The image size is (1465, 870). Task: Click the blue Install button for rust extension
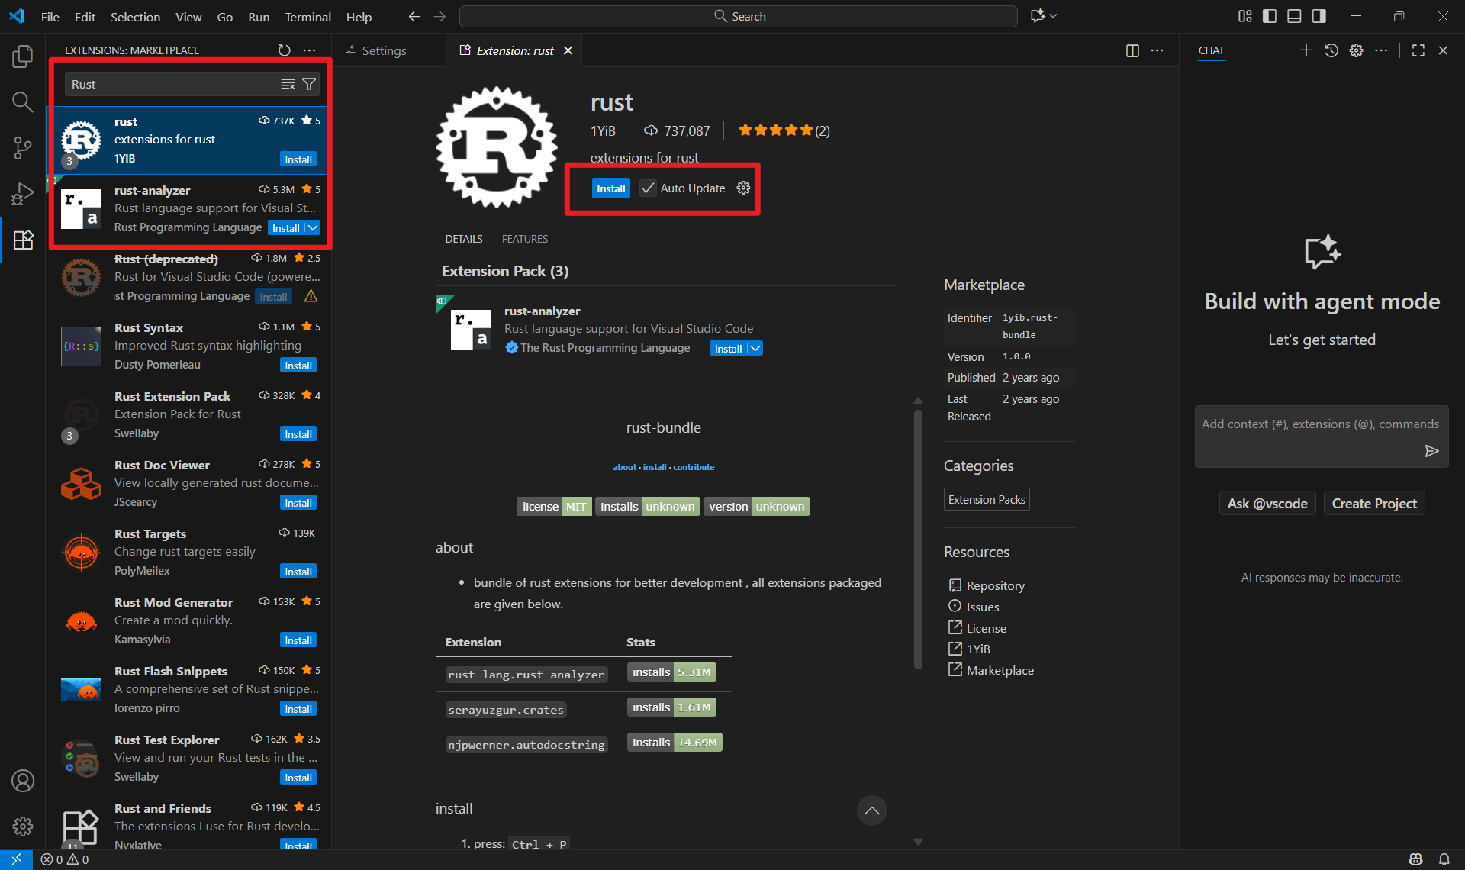610,188
